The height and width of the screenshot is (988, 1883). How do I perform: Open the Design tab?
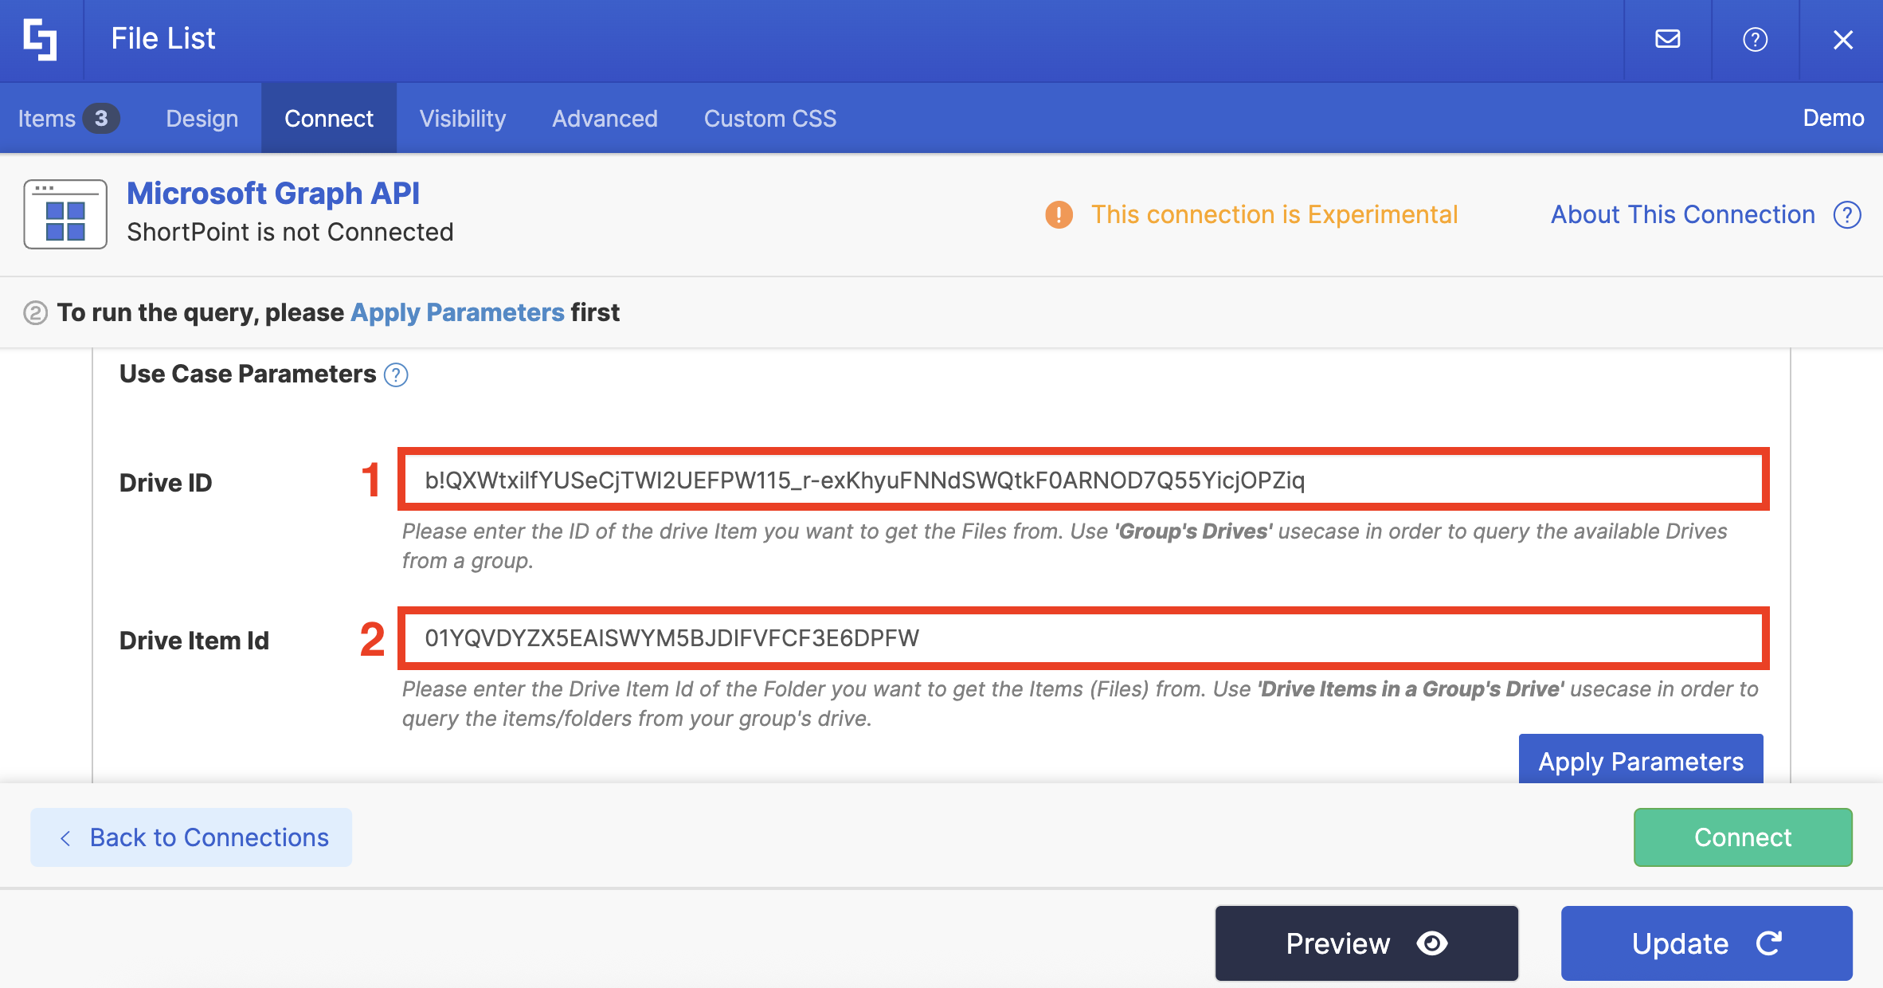(x=202, y=119)
